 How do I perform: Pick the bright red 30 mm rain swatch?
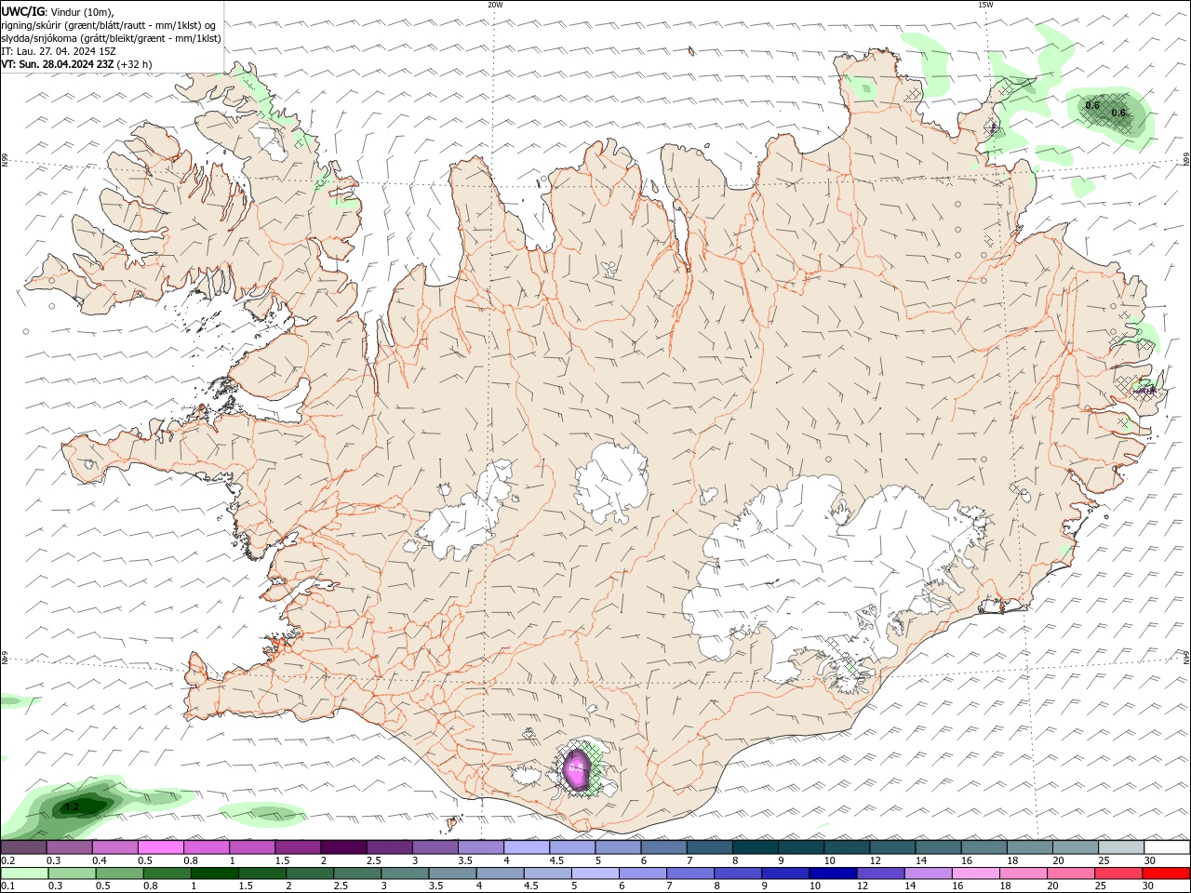click(1167, 873)
